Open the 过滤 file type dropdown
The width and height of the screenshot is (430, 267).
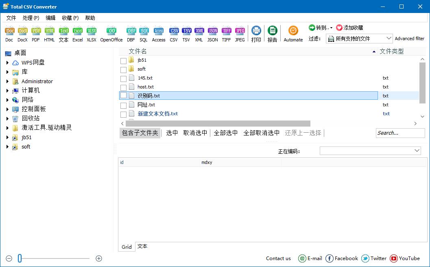point(359,39)
